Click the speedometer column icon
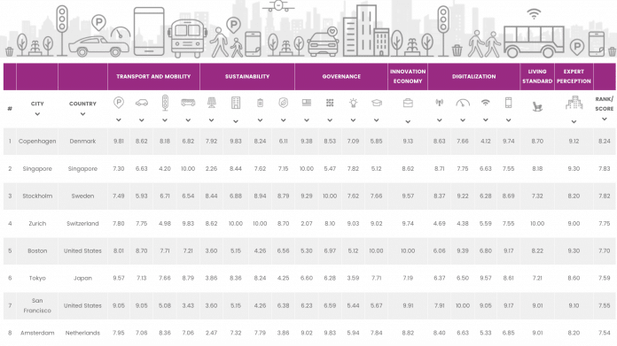The image size is (617, 346). [x=463, y=103]
